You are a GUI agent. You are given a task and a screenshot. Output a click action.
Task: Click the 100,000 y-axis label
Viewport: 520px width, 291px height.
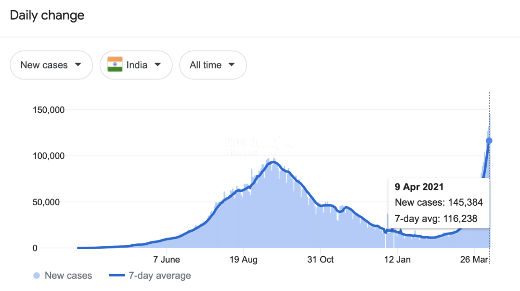[48, 156]
